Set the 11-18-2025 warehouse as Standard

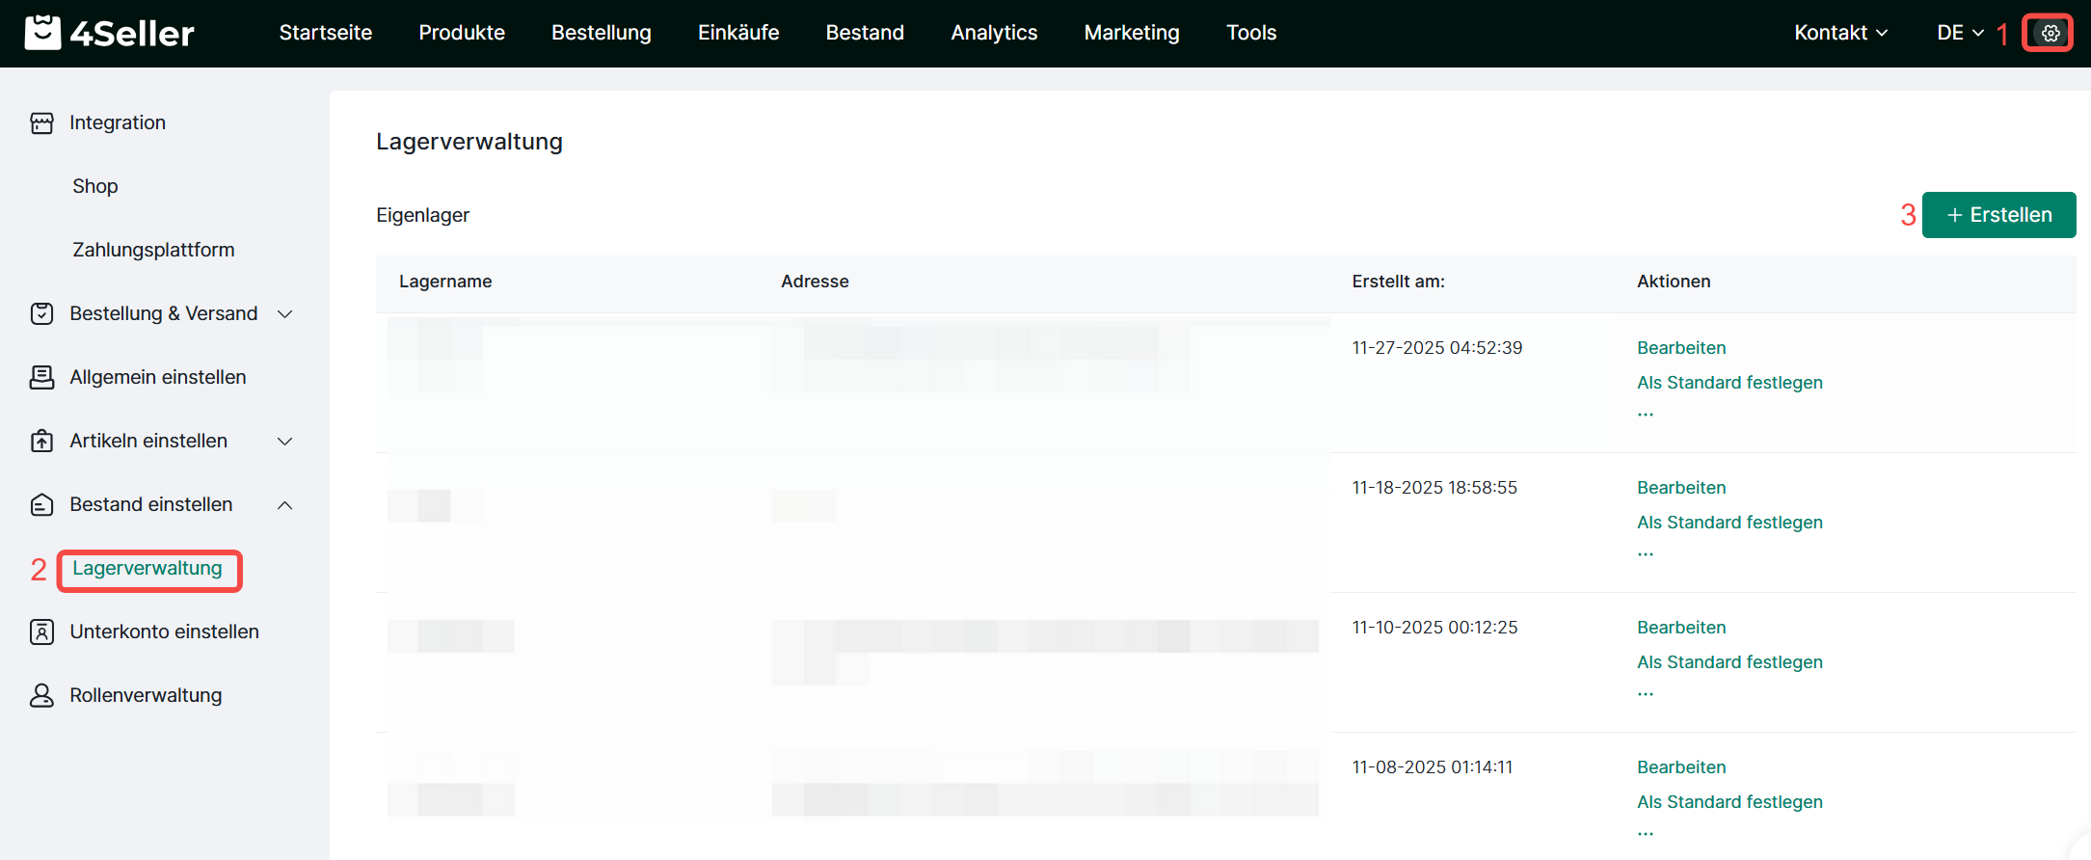click(x=1729, y=523)
